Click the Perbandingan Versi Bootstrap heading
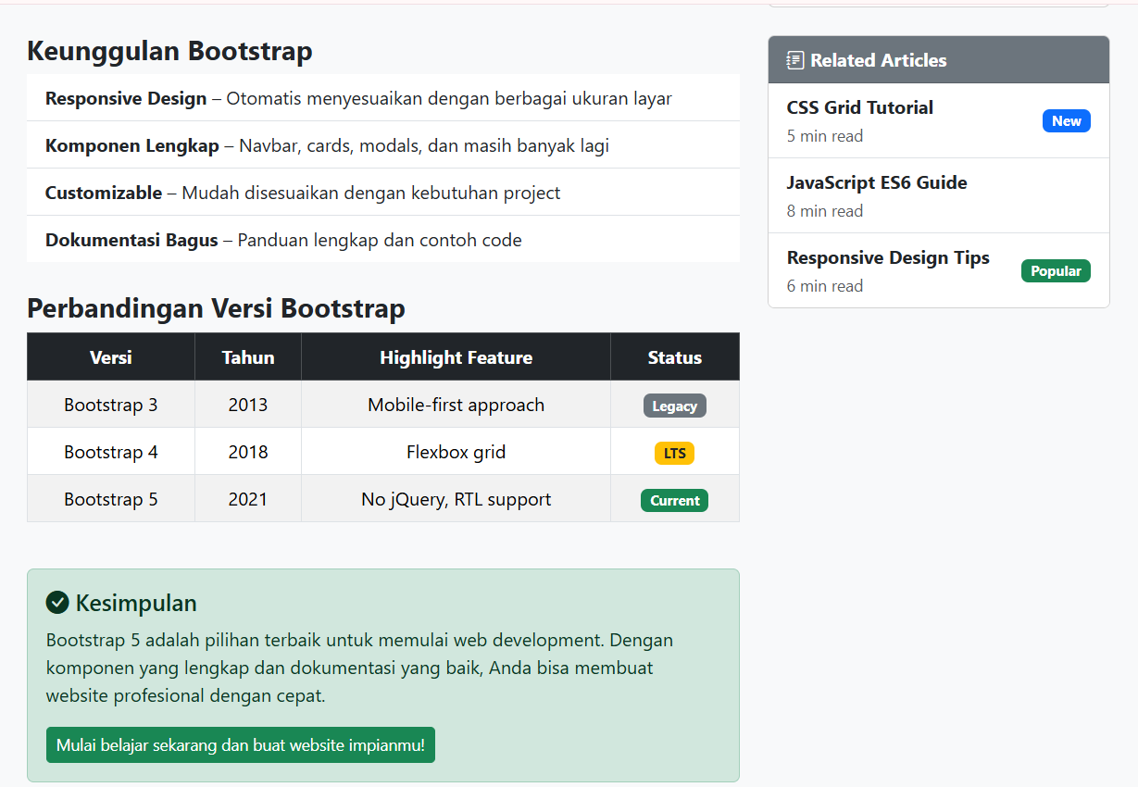 (x=216, y=308)
